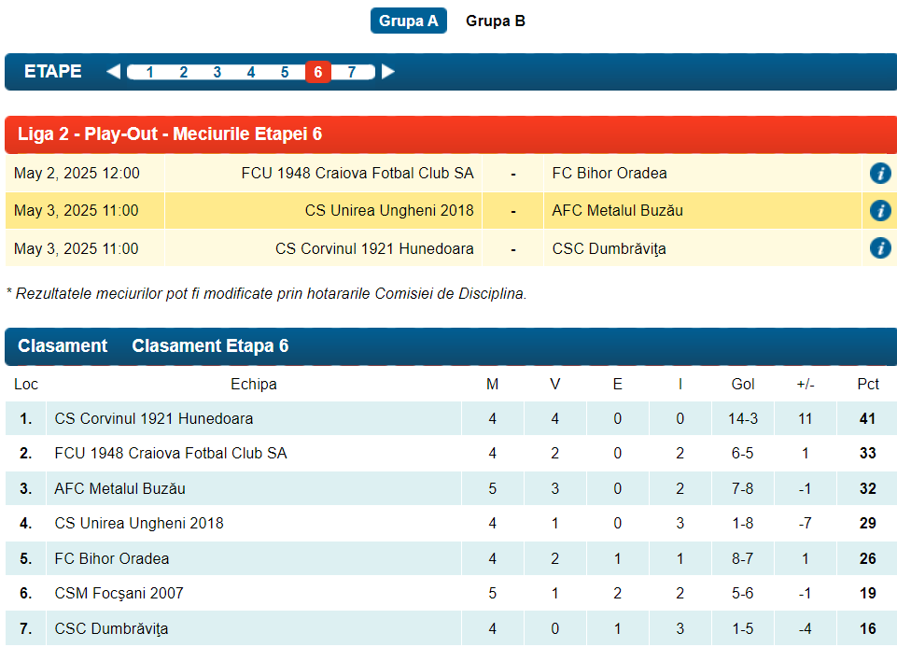Click FC Bihor Oradea in the standings table
The image size is (897, 647).
(112, 558)
